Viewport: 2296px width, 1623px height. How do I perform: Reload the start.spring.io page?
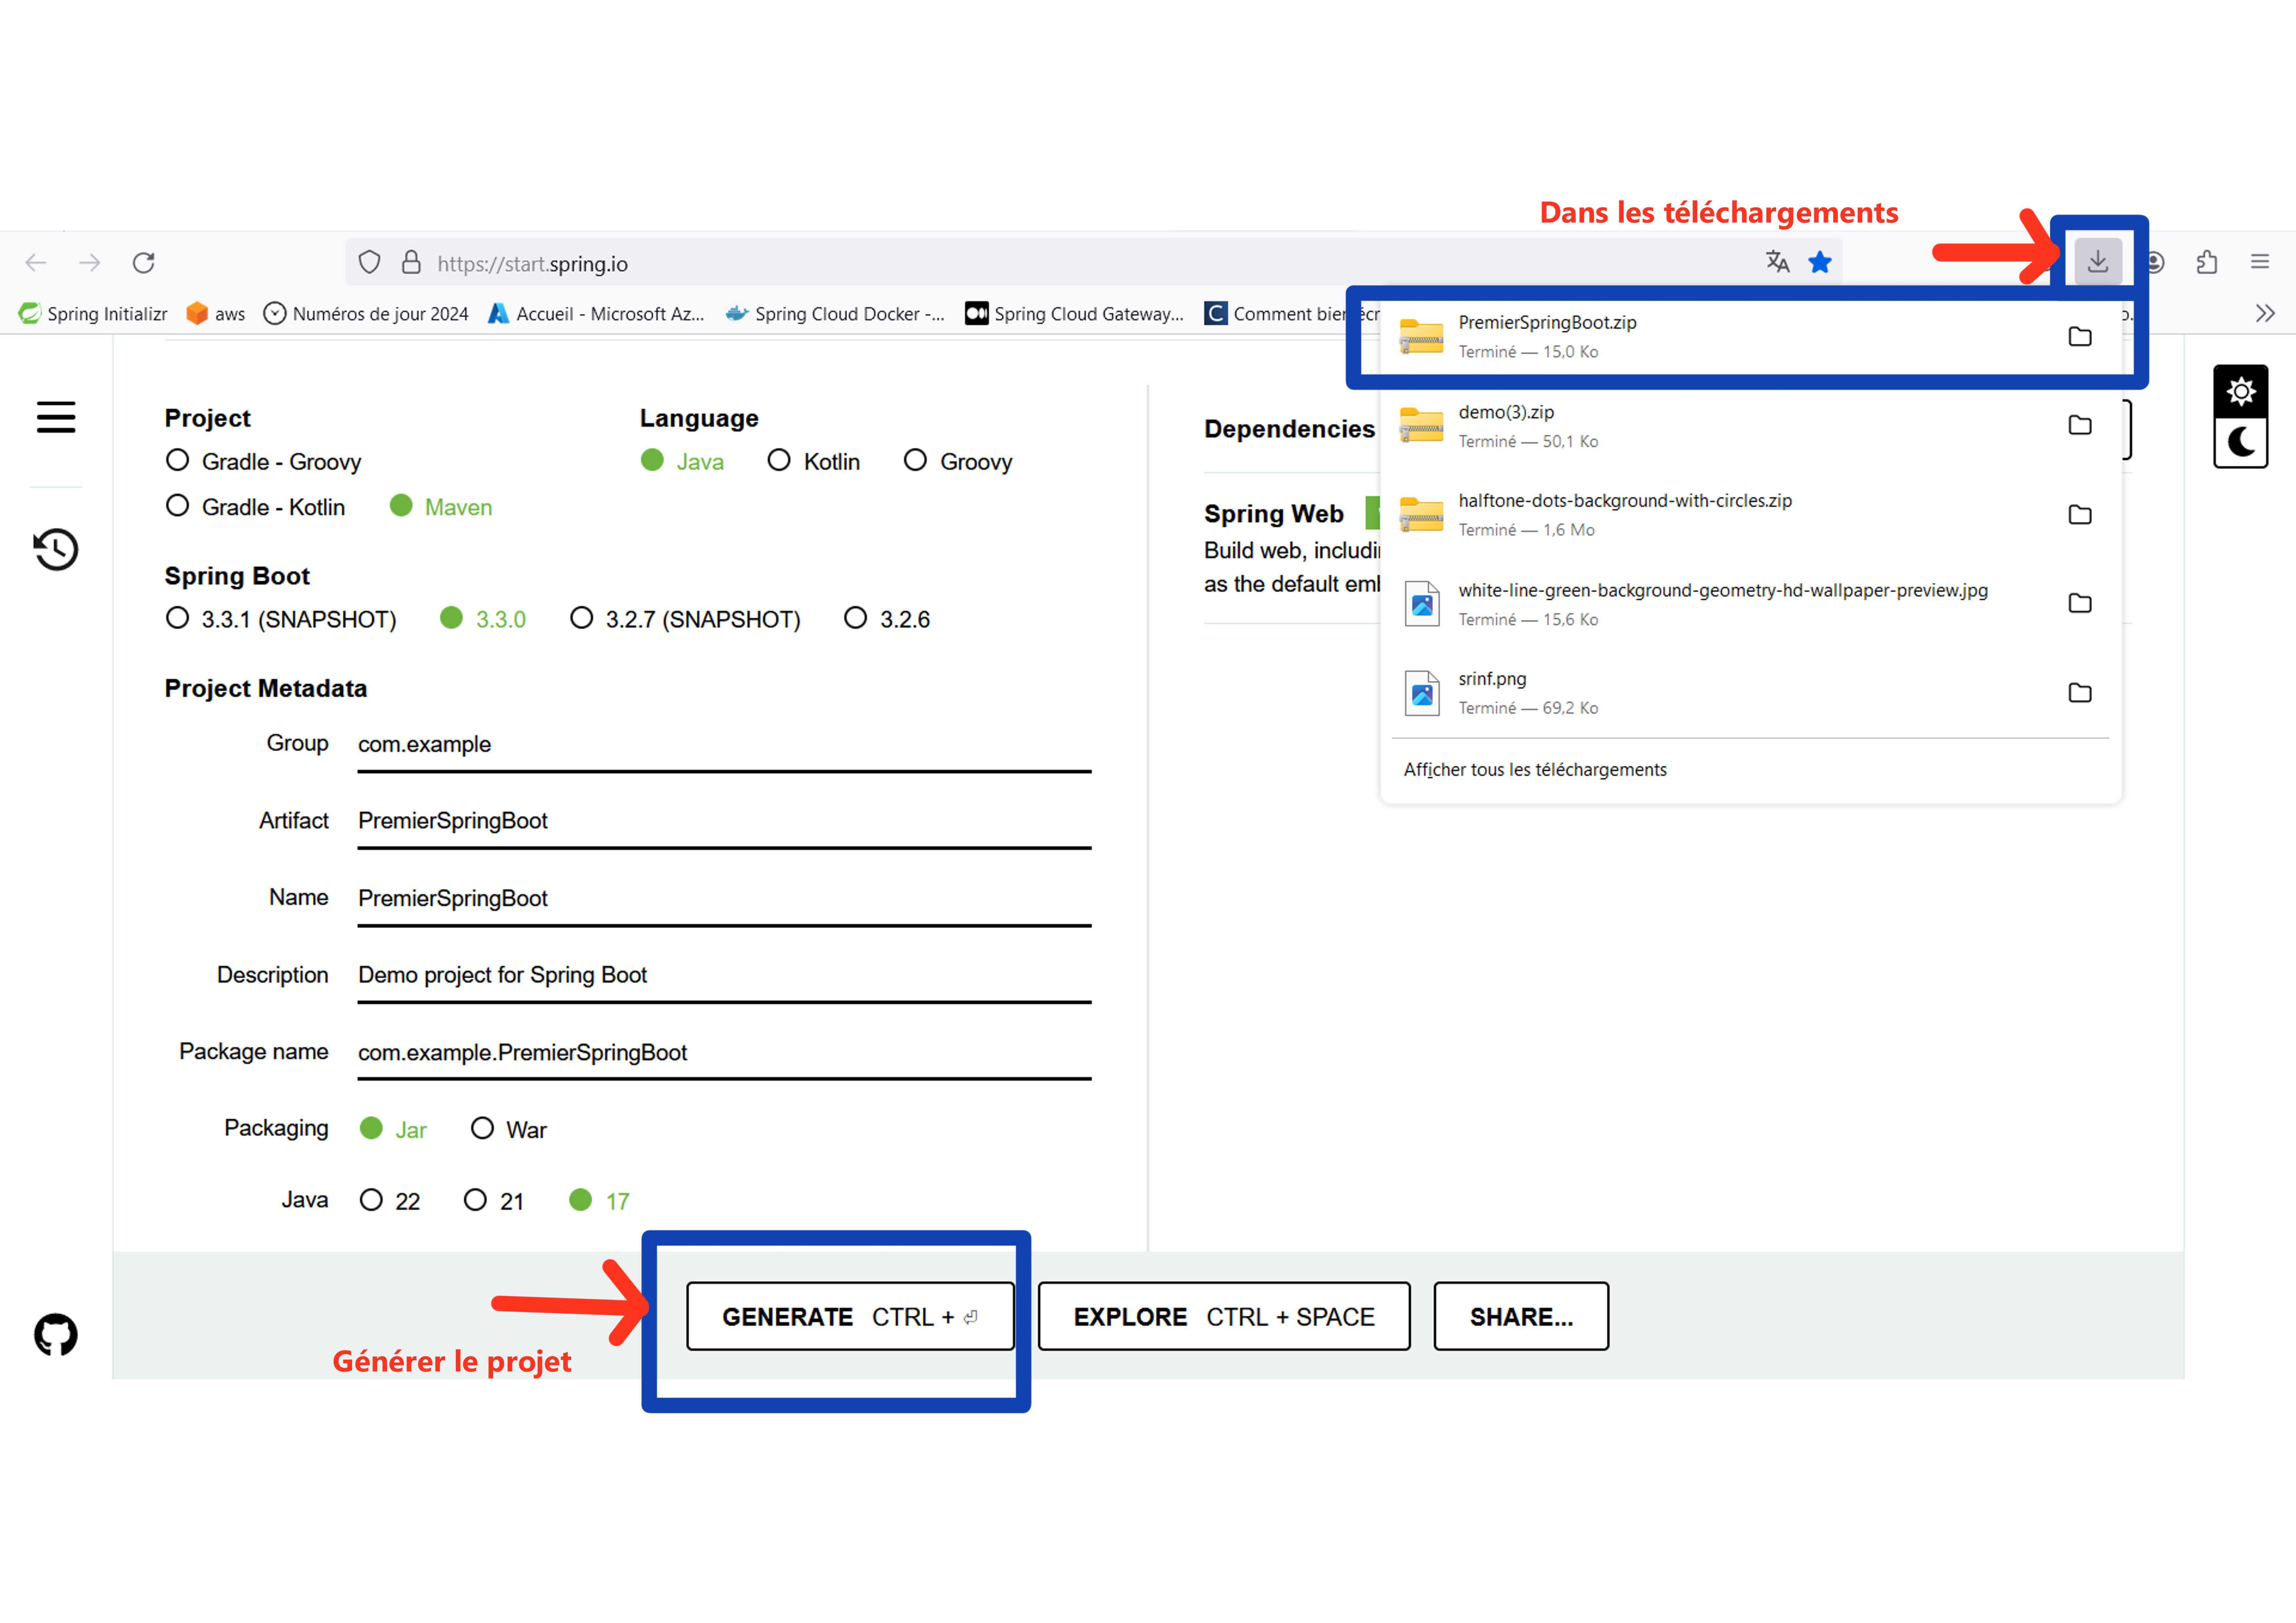point(144,263)
